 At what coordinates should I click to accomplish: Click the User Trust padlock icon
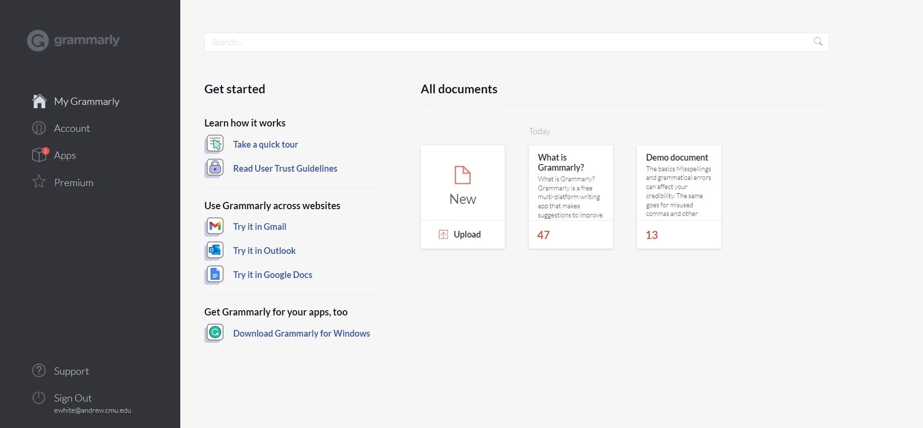pos(215,168)
